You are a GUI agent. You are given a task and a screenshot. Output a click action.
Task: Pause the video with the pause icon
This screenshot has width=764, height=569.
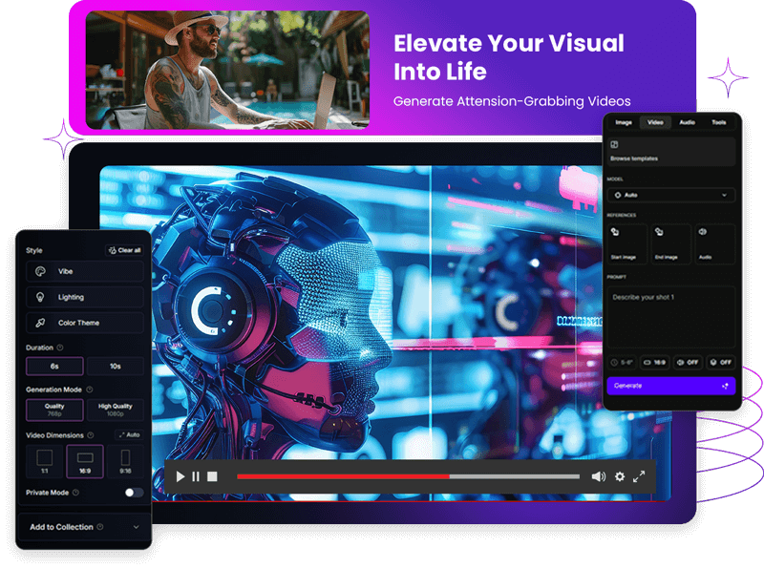tap(196, 476)
